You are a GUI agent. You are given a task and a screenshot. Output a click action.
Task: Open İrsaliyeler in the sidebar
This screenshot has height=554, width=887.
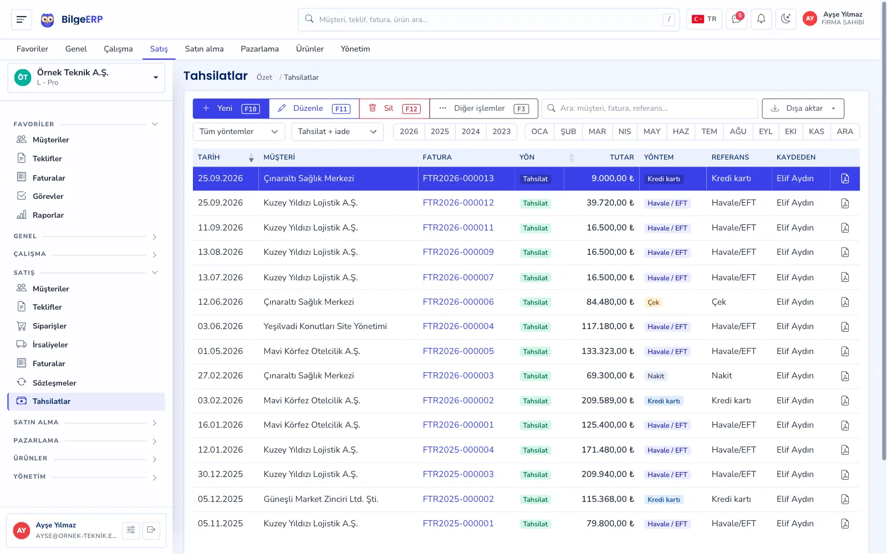(86, 345)
